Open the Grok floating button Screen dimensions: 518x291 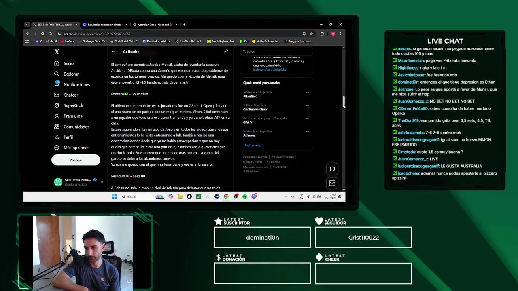point(332,169)
